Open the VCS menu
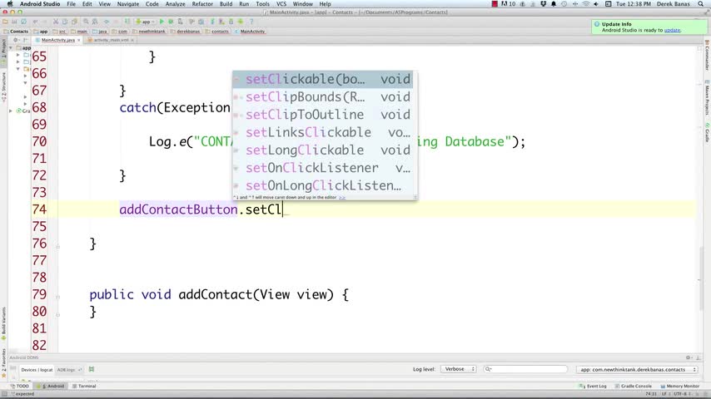The image size is (711, 399). tap(281, 3)
